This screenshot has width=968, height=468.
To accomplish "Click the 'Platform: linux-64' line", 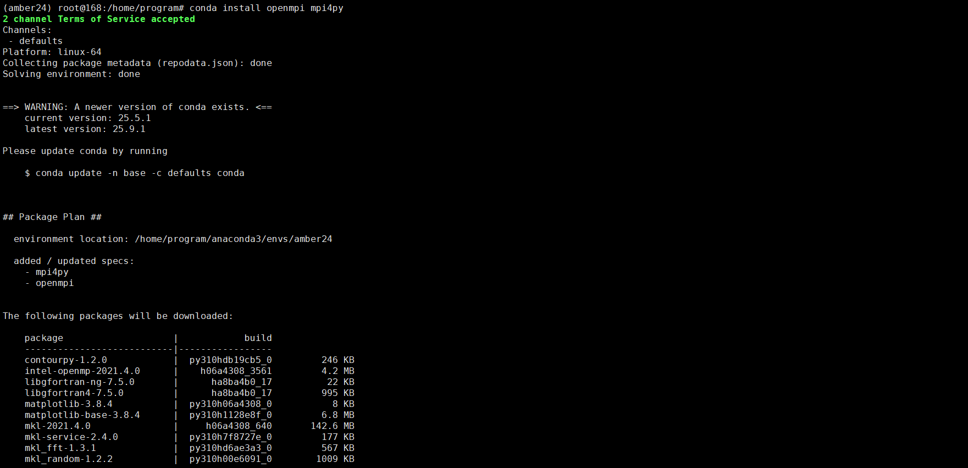I will coord(52,52).
